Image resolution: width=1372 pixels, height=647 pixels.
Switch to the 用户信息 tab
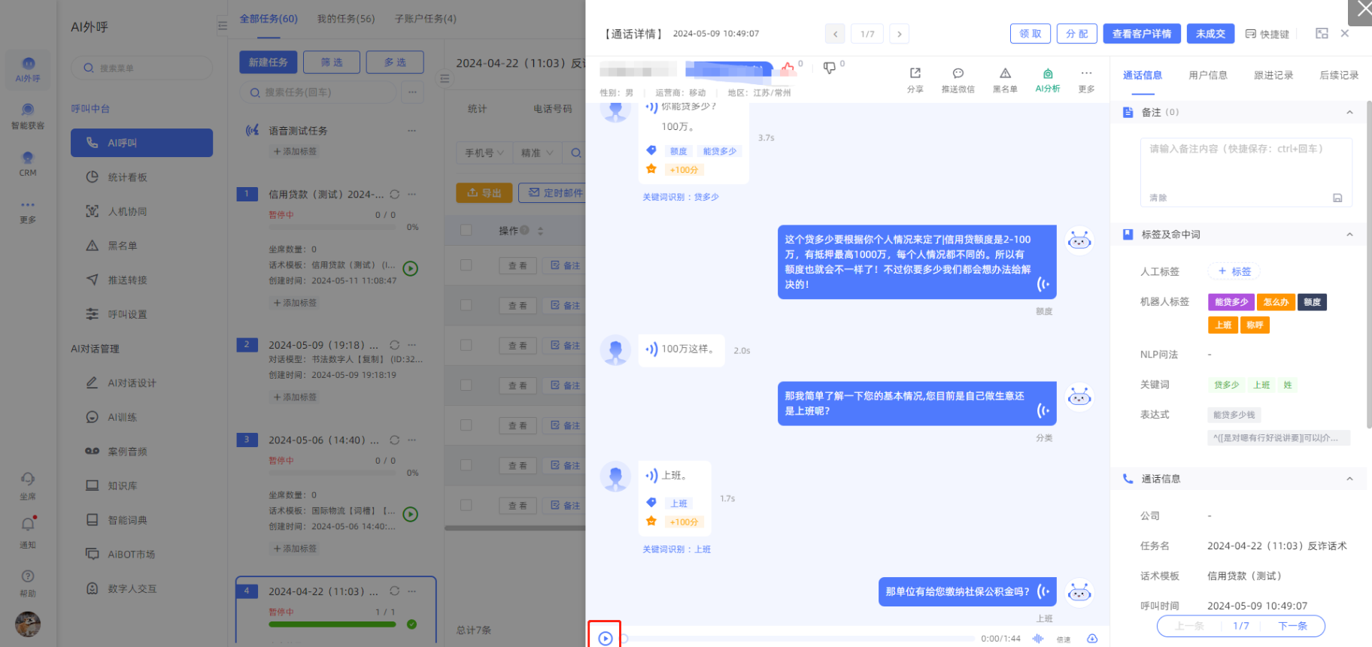coord(1207,75)
